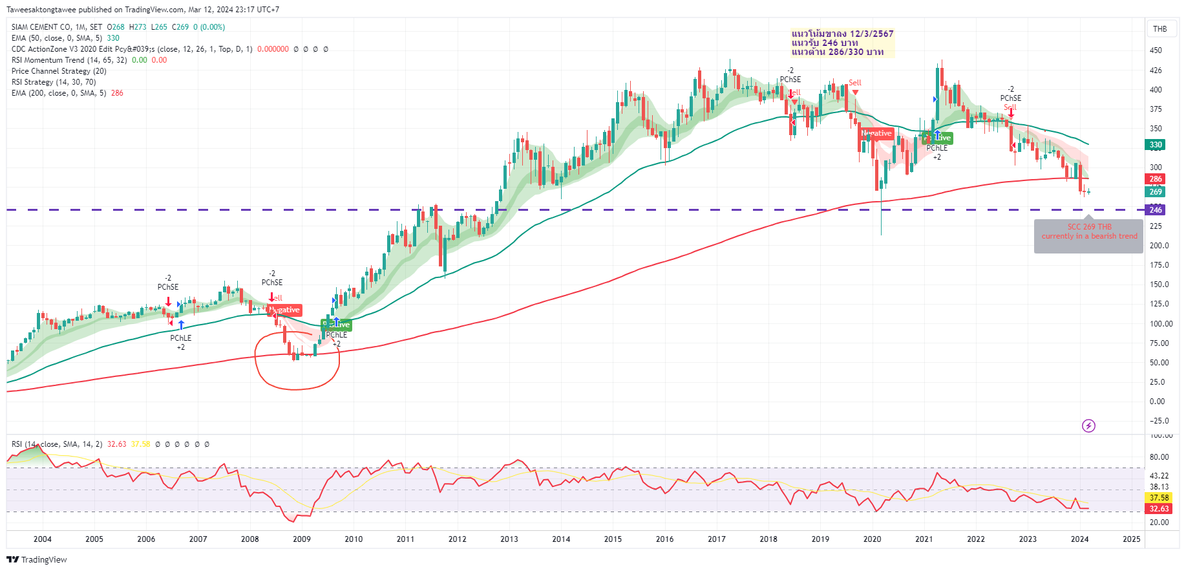1186x571 pixels.
Task: Click the red Sell triangle marker near 2019
Action: tap(855, 92)
